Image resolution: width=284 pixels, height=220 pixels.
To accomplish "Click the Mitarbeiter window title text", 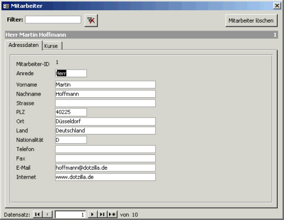I will pos(27,6).
